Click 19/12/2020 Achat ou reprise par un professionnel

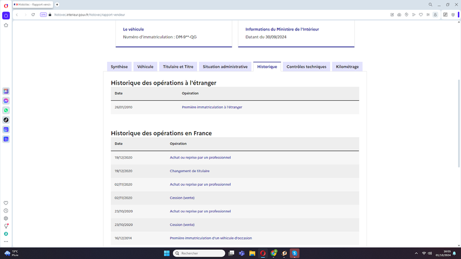[200, 158]
